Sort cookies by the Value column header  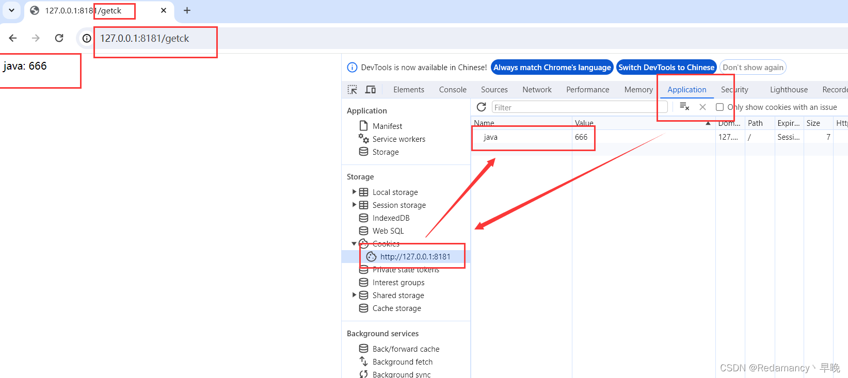tap(643, 123)
